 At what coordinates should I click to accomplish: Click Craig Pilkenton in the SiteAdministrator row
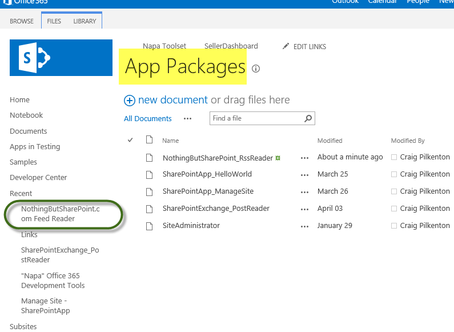pyautogui.click(x=425, y=225)
